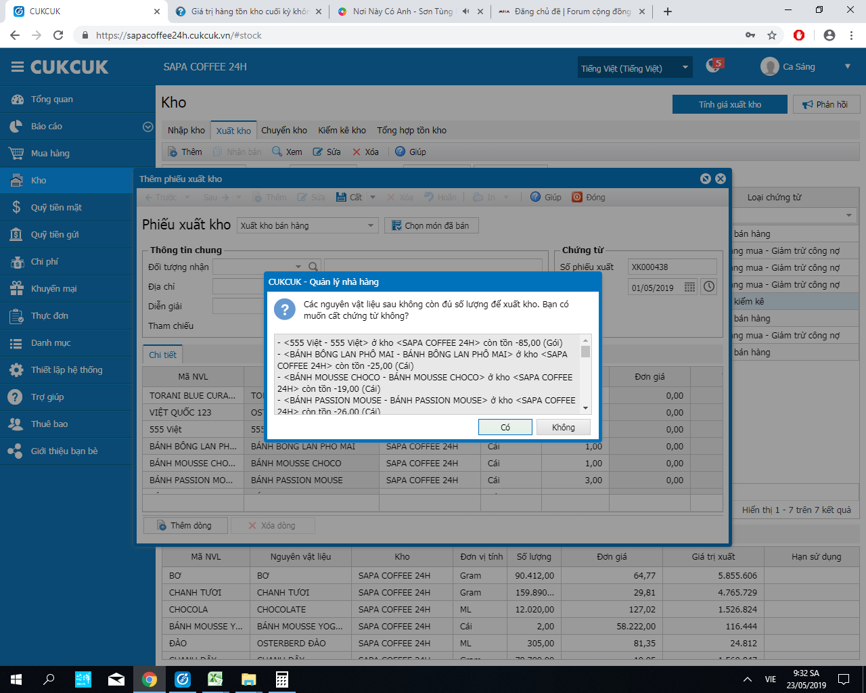The height and width of the screenshot is (693, 866).
Task: Open the calendar picker for 01/05/2019
Action: coord(689,287)
